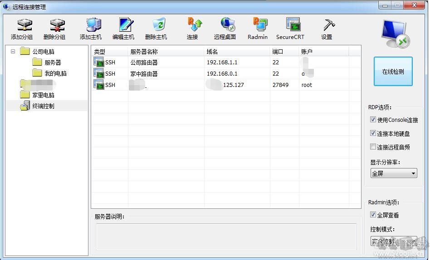The image size is (430, 260).
Task: Click SSH icon of the root account row
Action: 98,84
